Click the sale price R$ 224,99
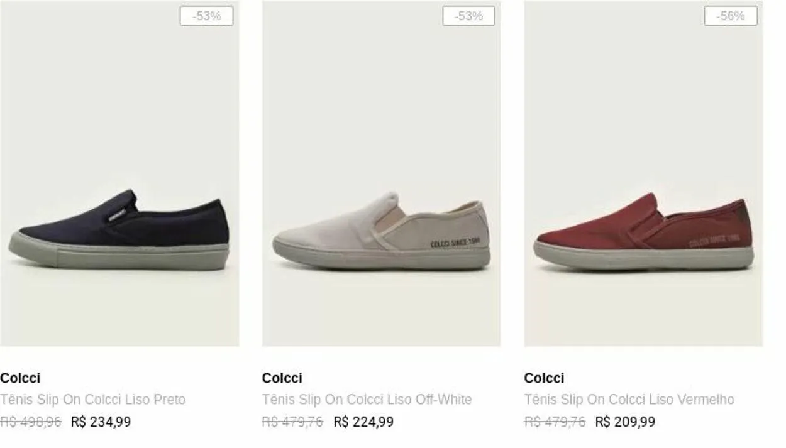The image size is (786, 448). (x=363, y=422)
